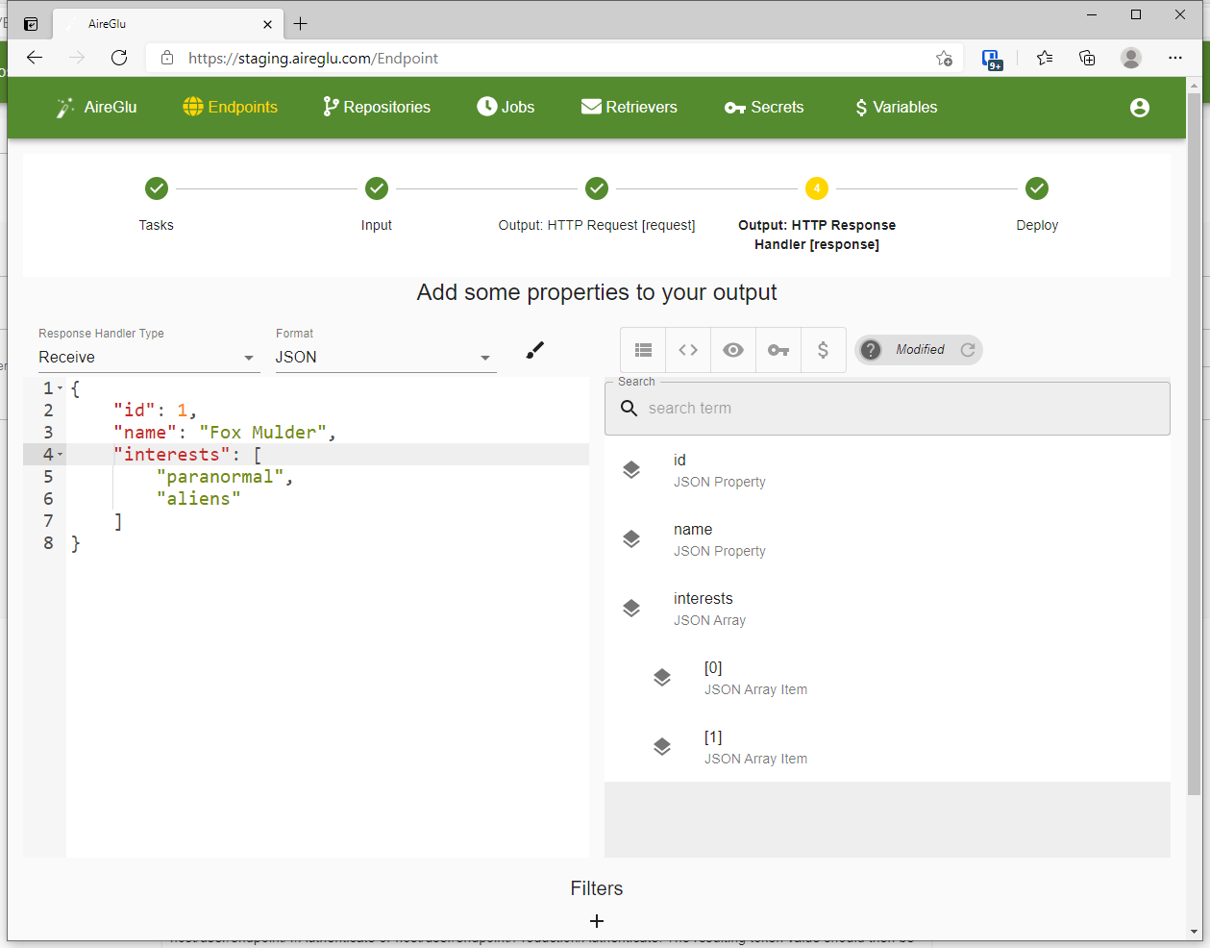Open the AireGlu home logo
The width and height of the screenshot is (1210, 948).
click(x=96, y=107)
